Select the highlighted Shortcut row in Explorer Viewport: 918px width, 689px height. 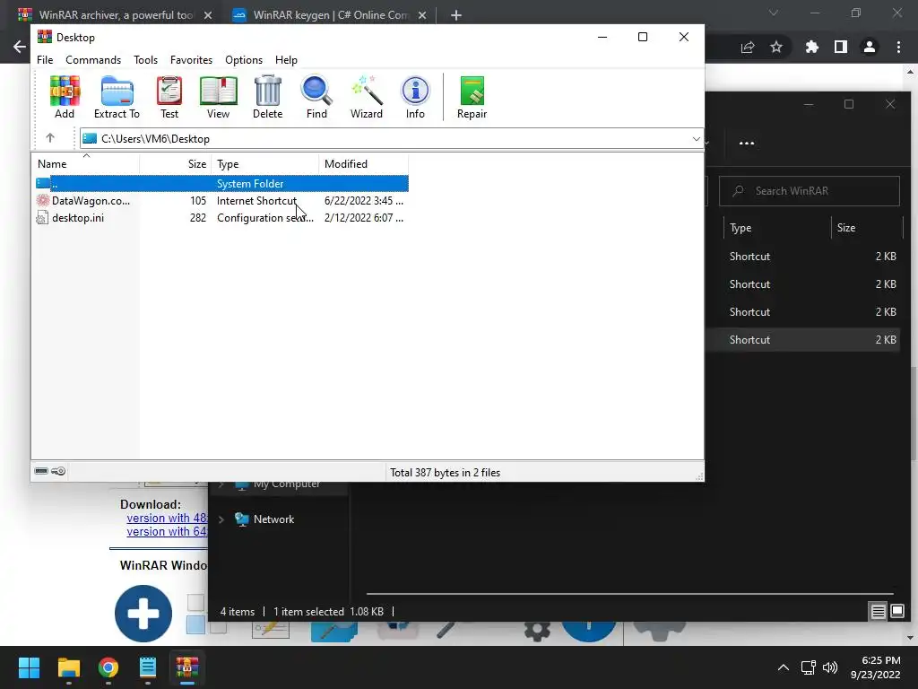click(803, 340)
